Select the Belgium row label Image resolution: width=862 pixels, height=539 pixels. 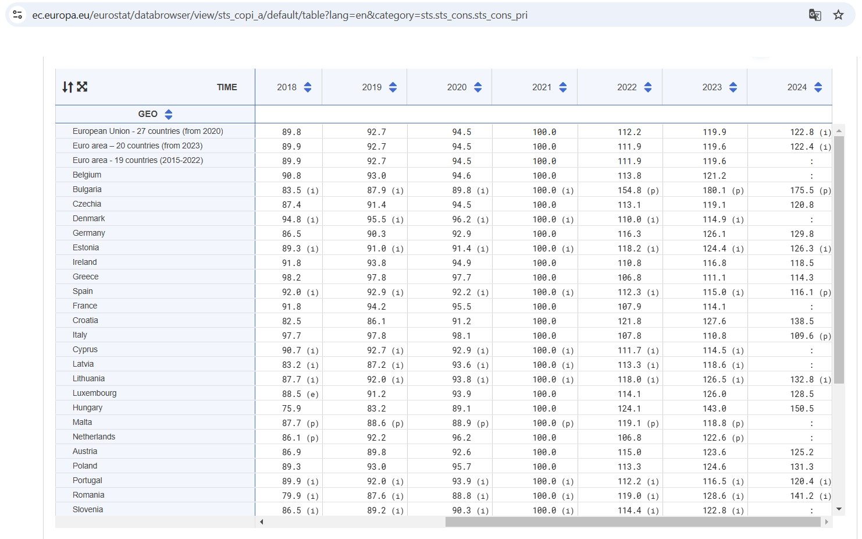[x=87, y=175]
